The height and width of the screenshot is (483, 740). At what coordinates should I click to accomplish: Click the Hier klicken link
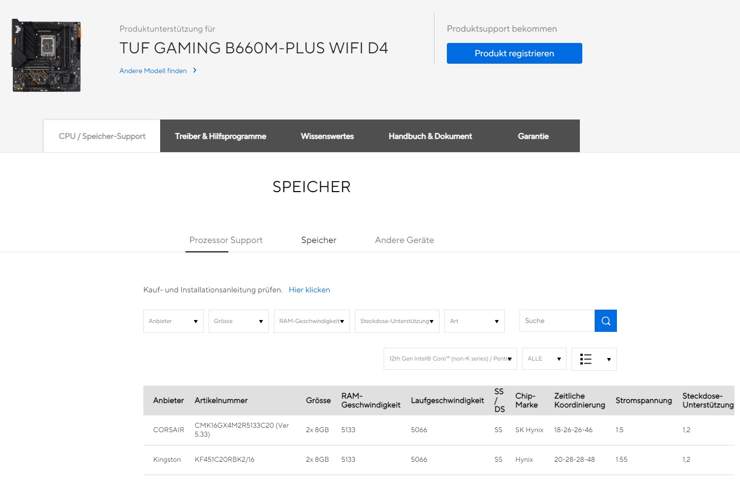click(309, 290)
